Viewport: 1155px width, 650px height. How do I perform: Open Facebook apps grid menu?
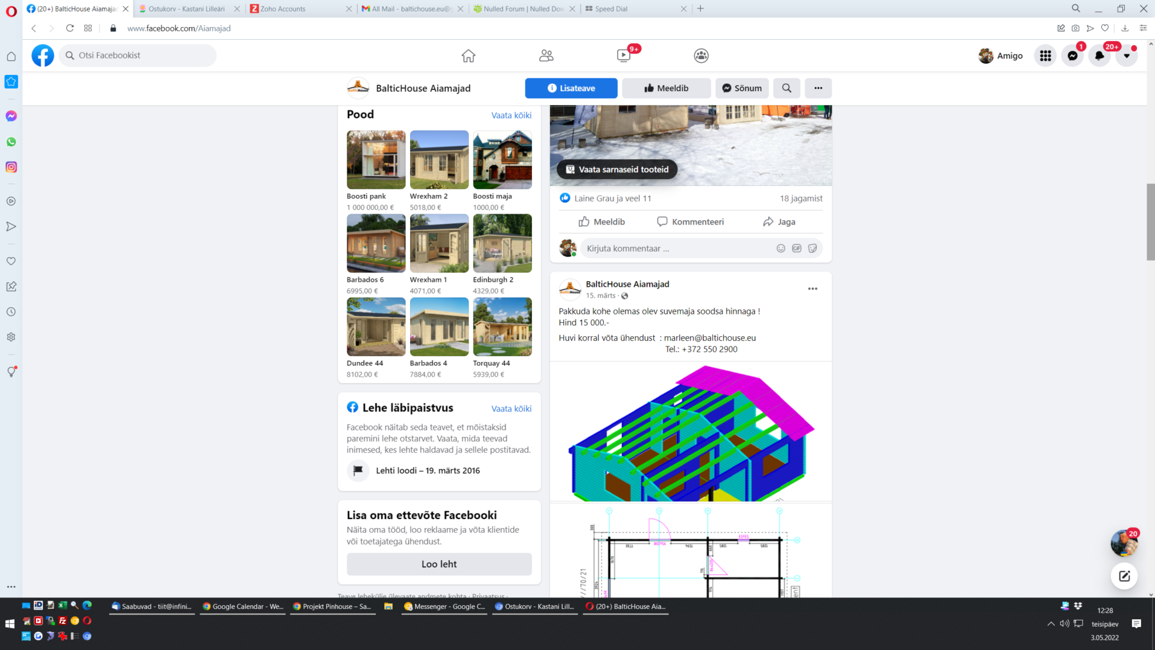click(1045, 56)
